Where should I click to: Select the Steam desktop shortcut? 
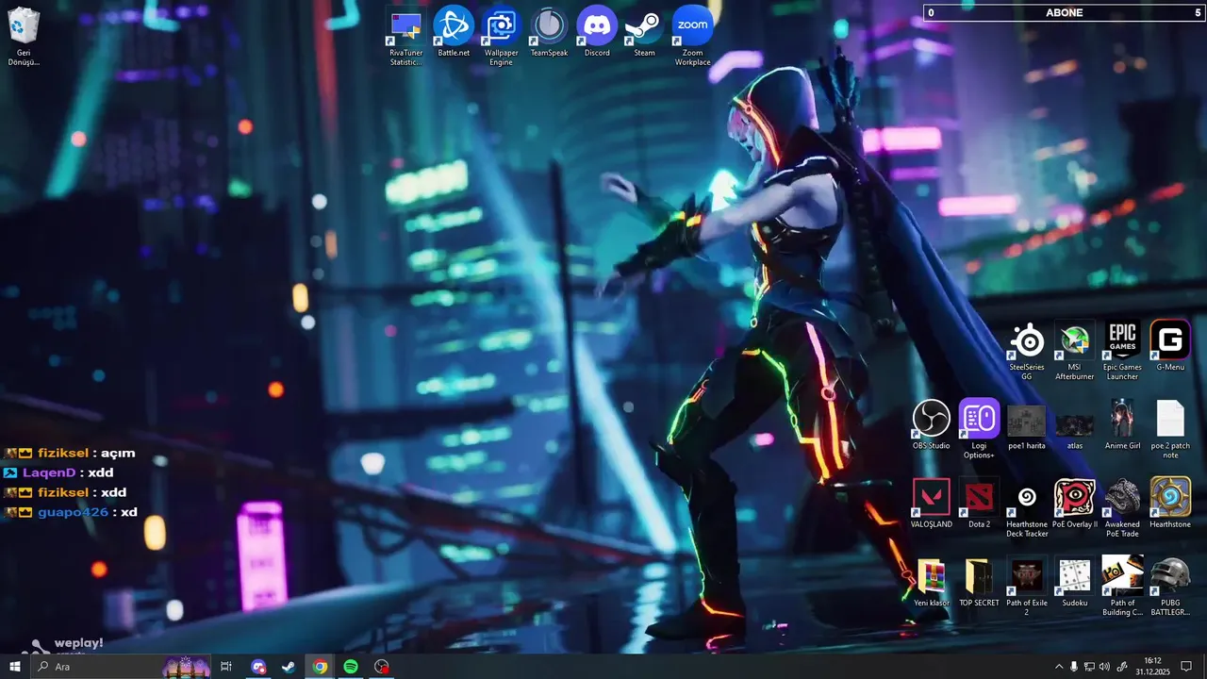(644, 33)
